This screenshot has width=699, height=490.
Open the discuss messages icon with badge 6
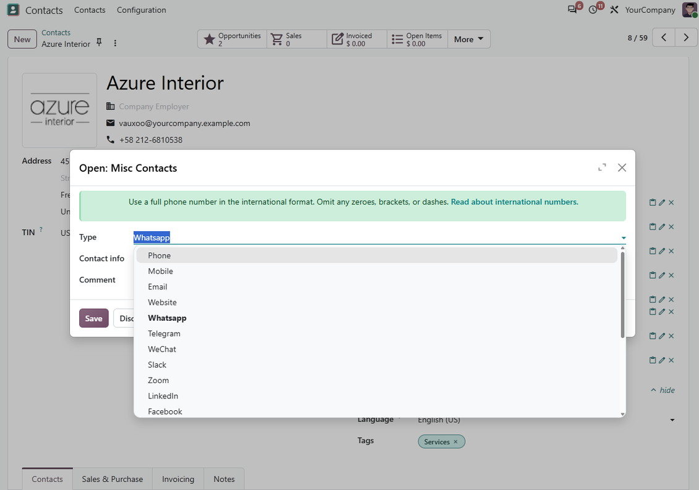click(573, 9)
